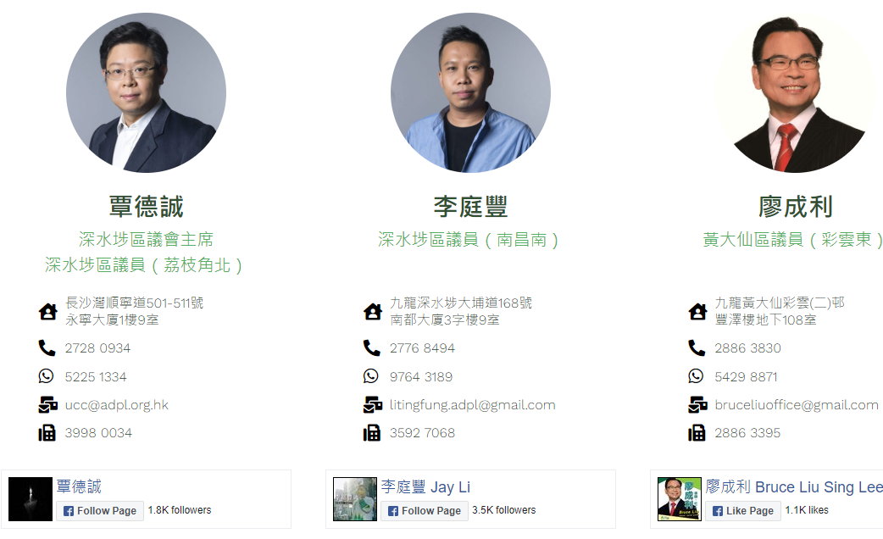Click 李庭豐's circular portrait photo

(471, 92)
